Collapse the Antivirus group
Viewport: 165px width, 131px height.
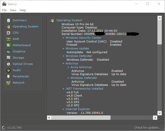63,64
